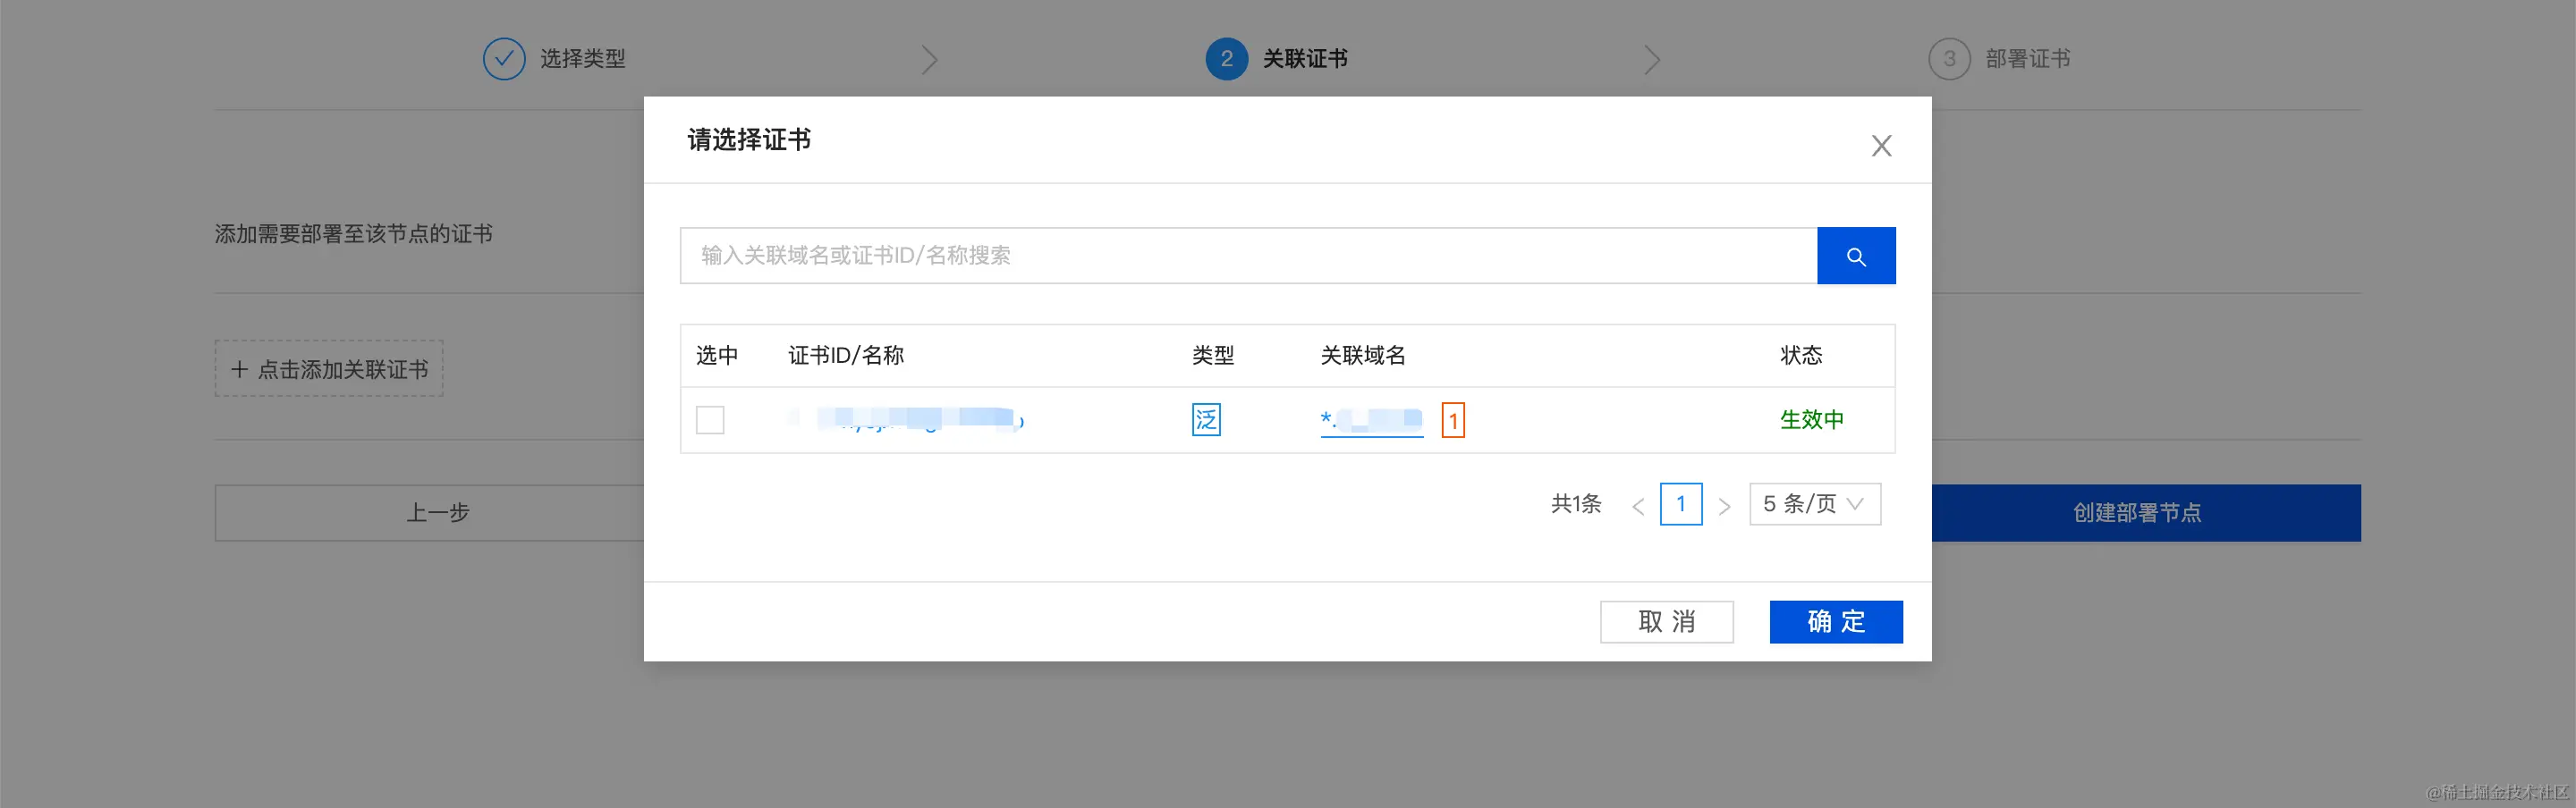Click the 泛 wildcard type badge
This screenshot has height=808, width=2576.
(1206, 419)
